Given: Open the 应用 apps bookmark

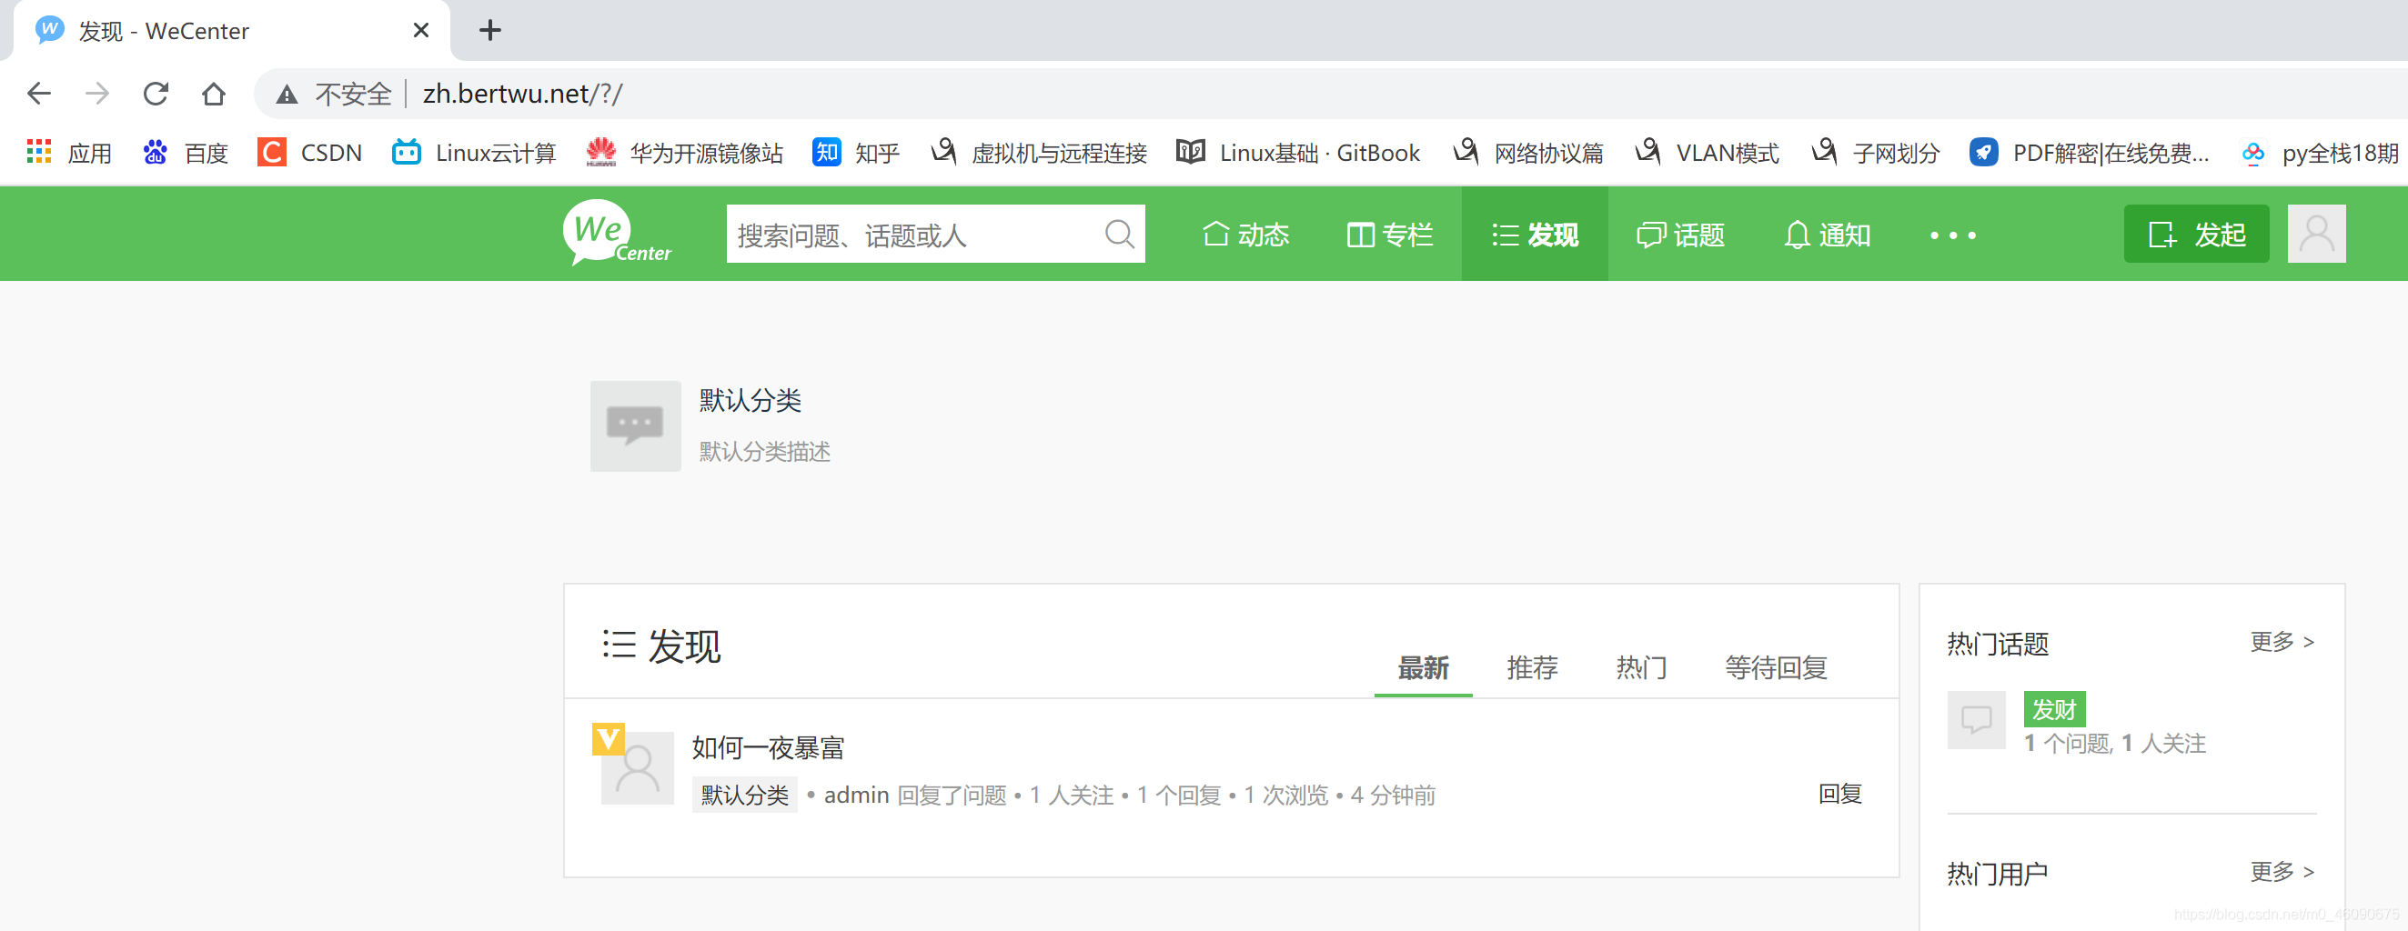Looking at the screenshot, I should tap(69, 152).
